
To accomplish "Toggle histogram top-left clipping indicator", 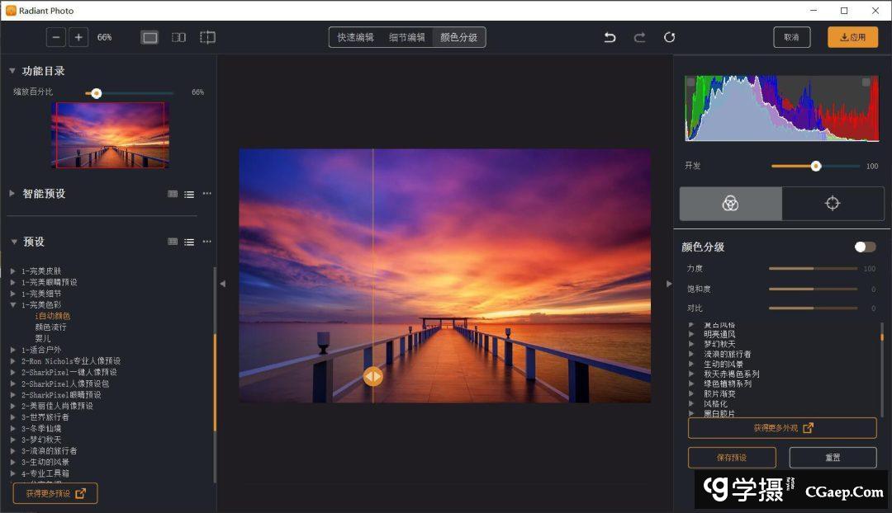I will (x=691, y=82).
